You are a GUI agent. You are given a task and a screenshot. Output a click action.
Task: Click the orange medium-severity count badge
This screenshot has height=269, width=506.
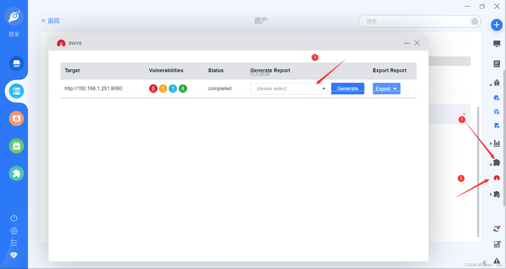coord(163,89)
